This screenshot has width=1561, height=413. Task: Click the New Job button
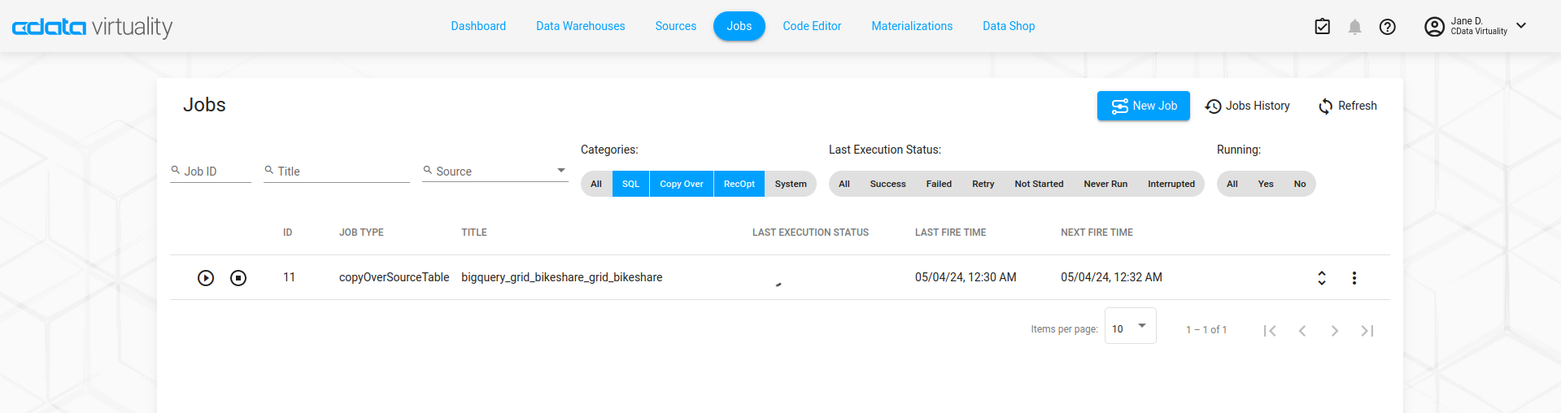pyautogui.click(x=1143, y=106)
